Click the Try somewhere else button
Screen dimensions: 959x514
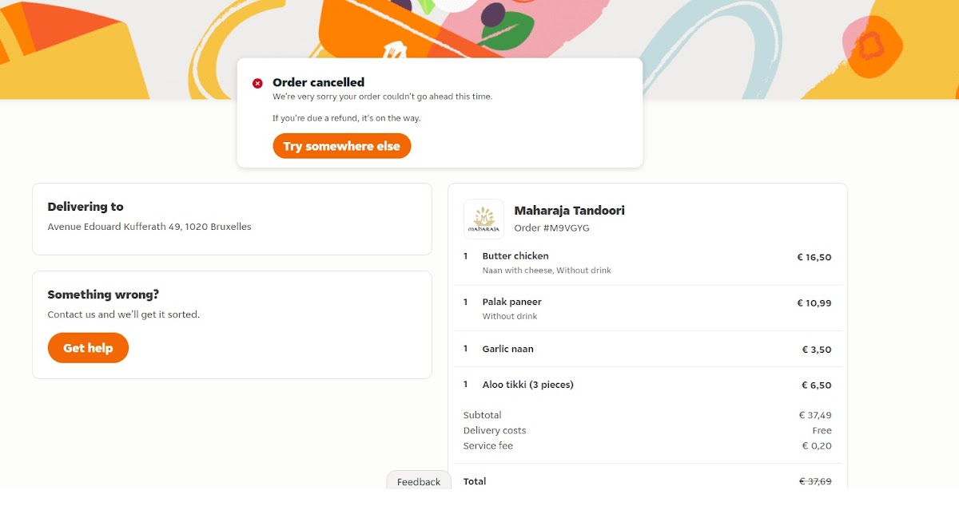coord(341,146)
